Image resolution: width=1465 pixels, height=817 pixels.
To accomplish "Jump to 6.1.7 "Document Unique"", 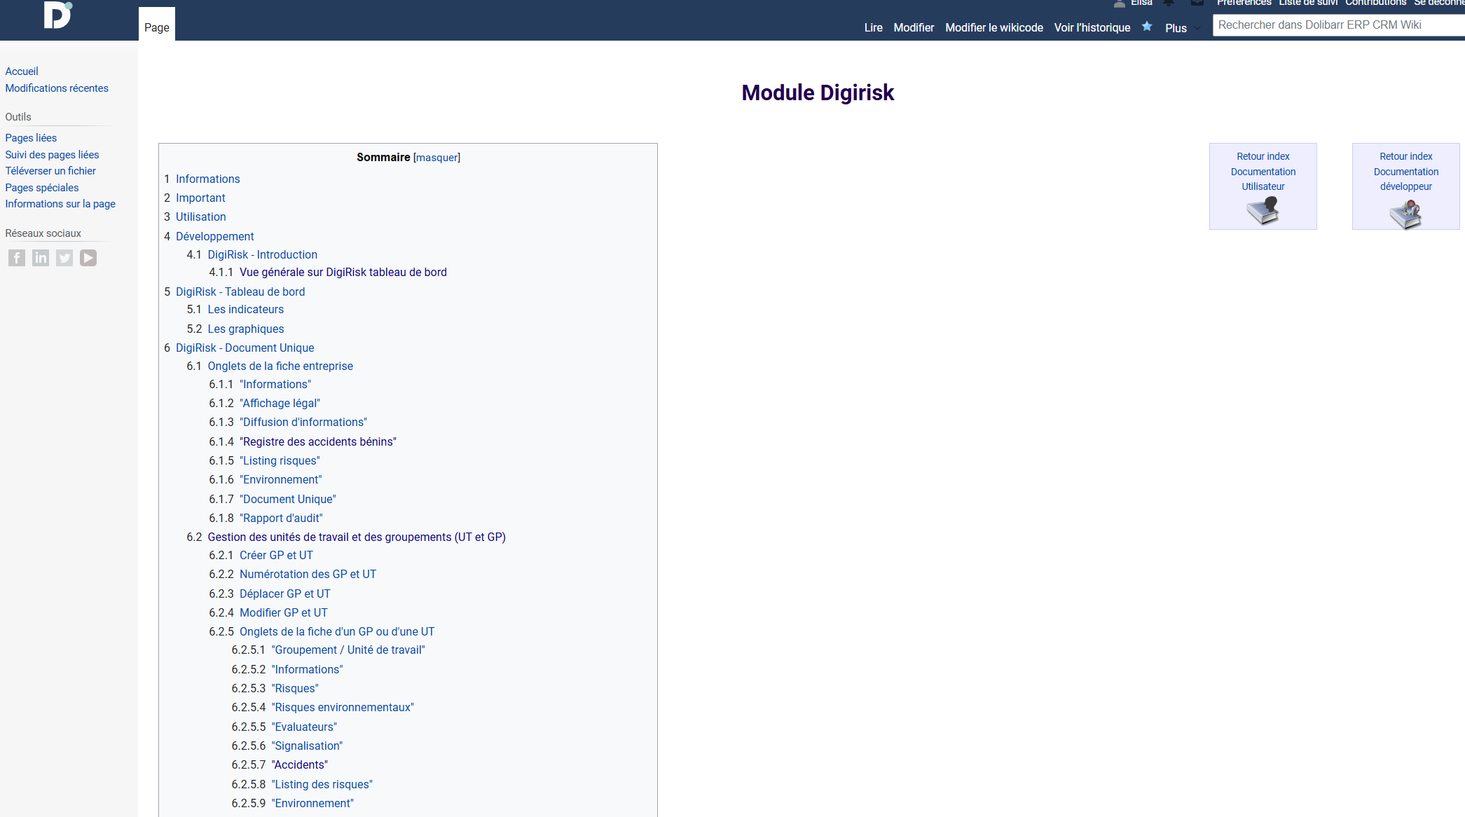I will (x=287, y=499).
